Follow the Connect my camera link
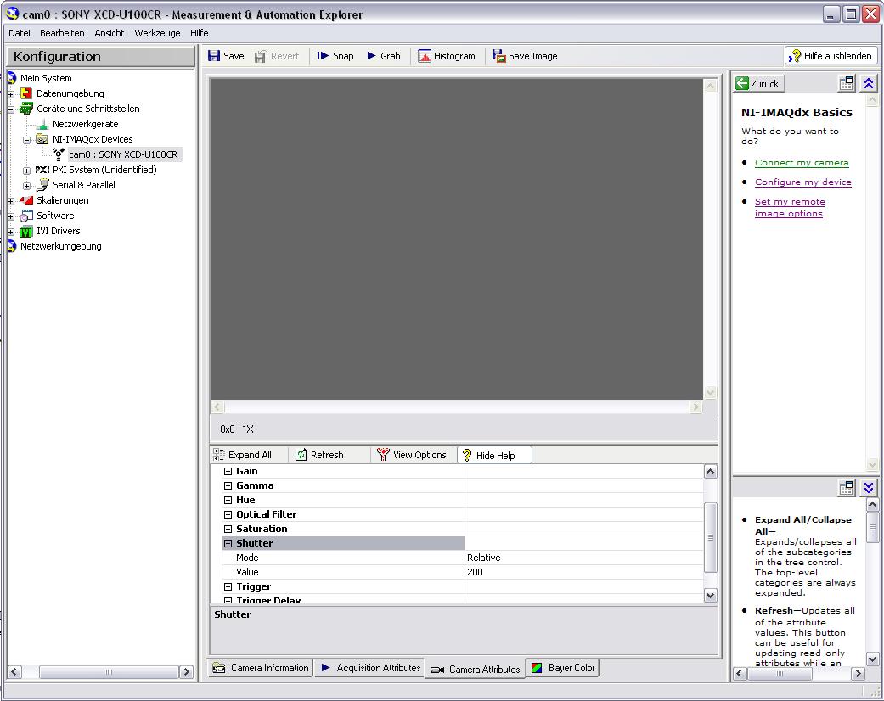Screen dimensions: 884x701 click(802, 163)
